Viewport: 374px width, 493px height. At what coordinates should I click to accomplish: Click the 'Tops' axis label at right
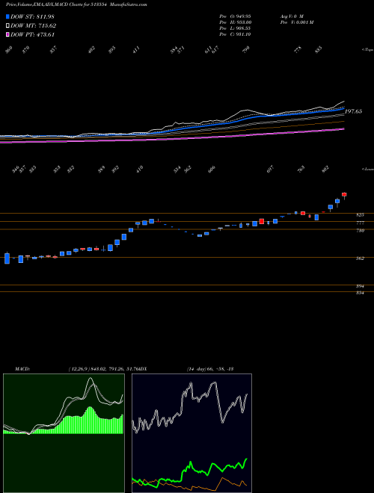(367, 50)
